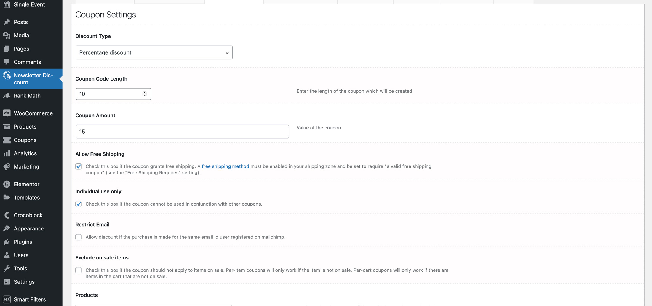Click the Pages icon in sidebar
The width and height of the screenshot is (652, 306).
pos(7,49)
